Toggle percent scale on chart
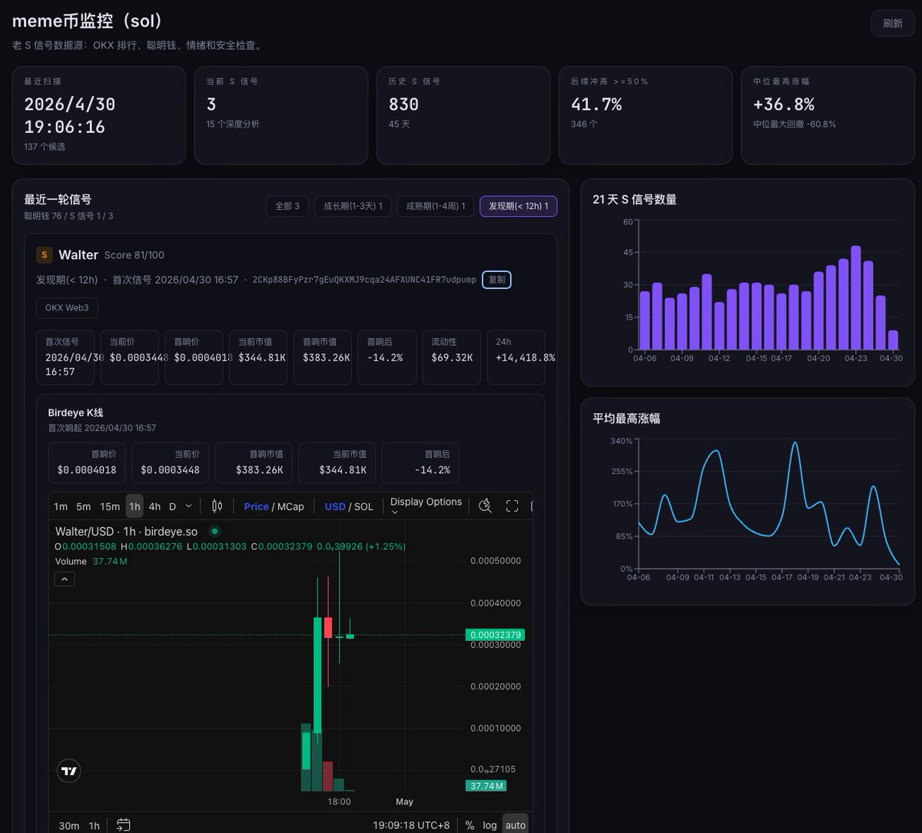Viewport: 922px width, 833px height. [469, 825]
